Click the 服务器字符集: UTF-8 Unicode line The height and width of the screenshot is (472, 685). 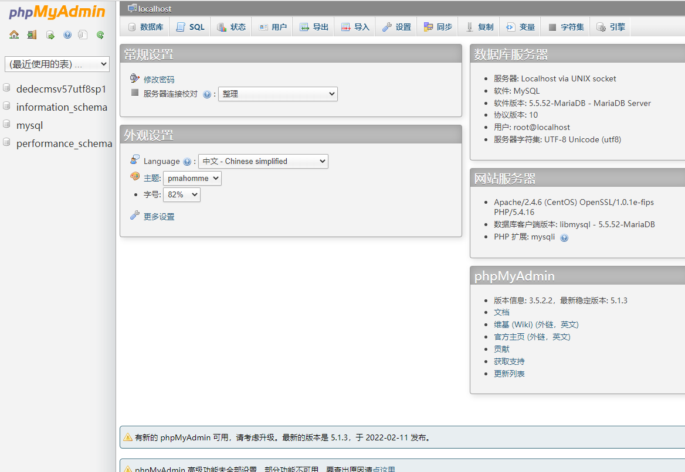557,139
